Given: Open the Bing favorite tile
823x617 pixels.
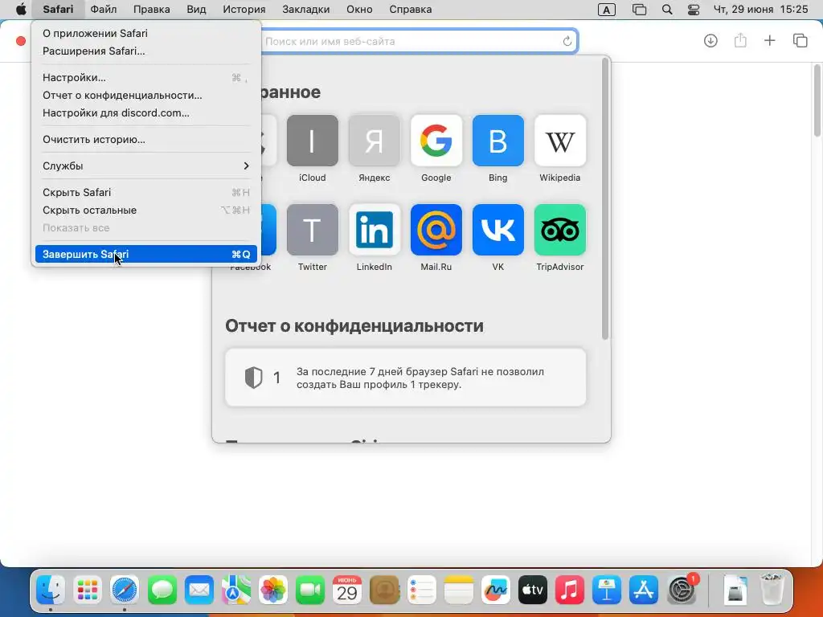Looking at the screenshot, I should 498,141.
